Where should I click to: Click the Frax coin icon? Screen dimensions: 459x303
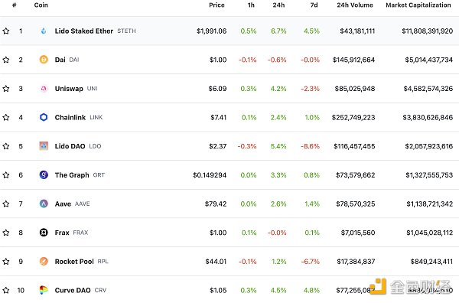click(44, 233)
